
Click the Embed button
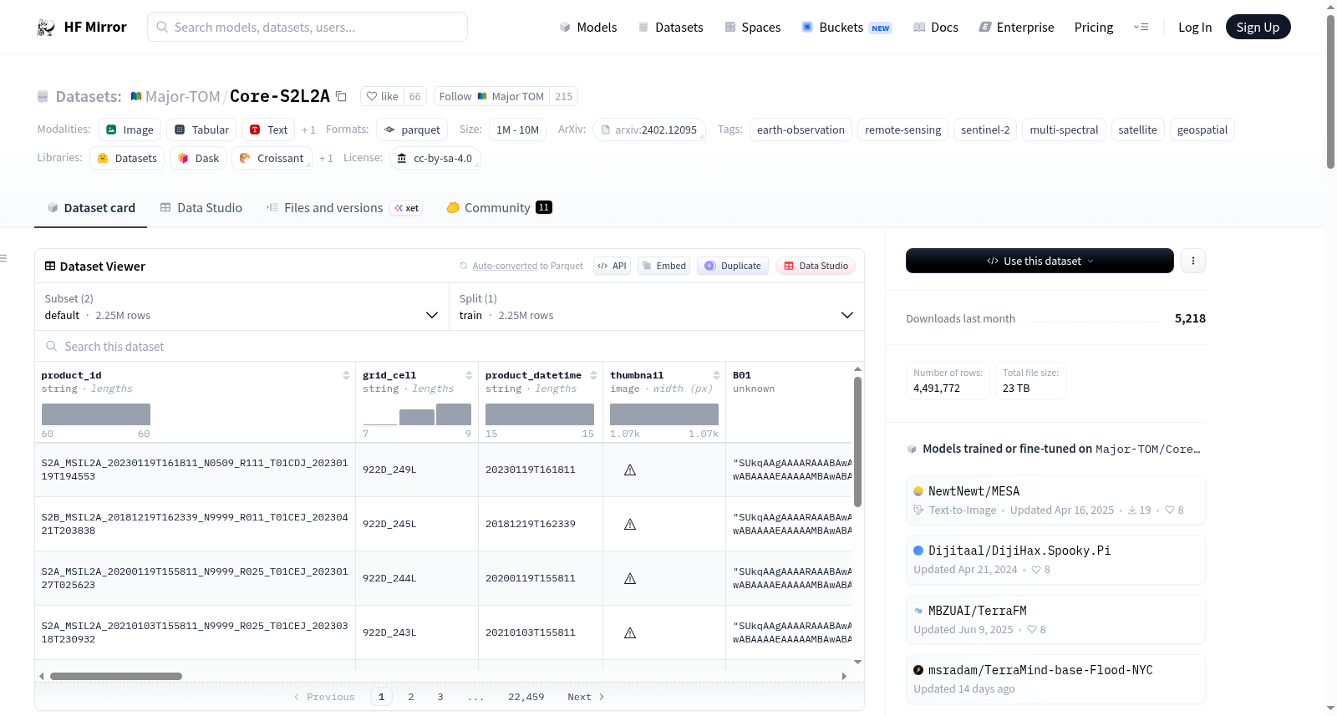[x=664, y=266]
